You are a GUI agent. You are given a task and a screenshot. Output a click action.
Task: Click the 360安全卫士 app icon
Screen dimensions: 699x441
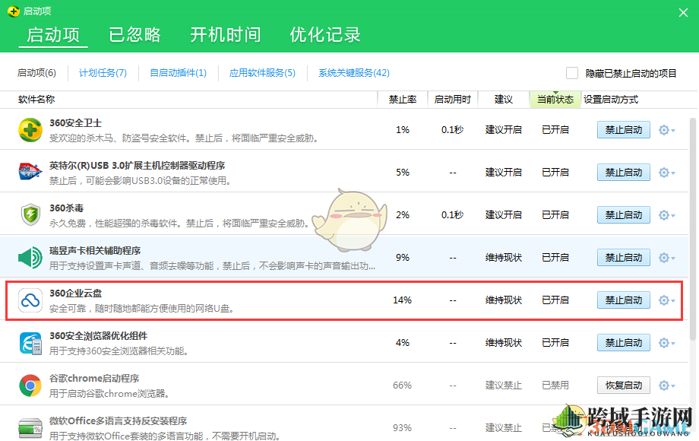click(30, 130)
